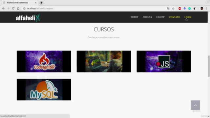Screen dimensions: 210x118
Task: Open the browser home page icon
Action: (18, 9)
